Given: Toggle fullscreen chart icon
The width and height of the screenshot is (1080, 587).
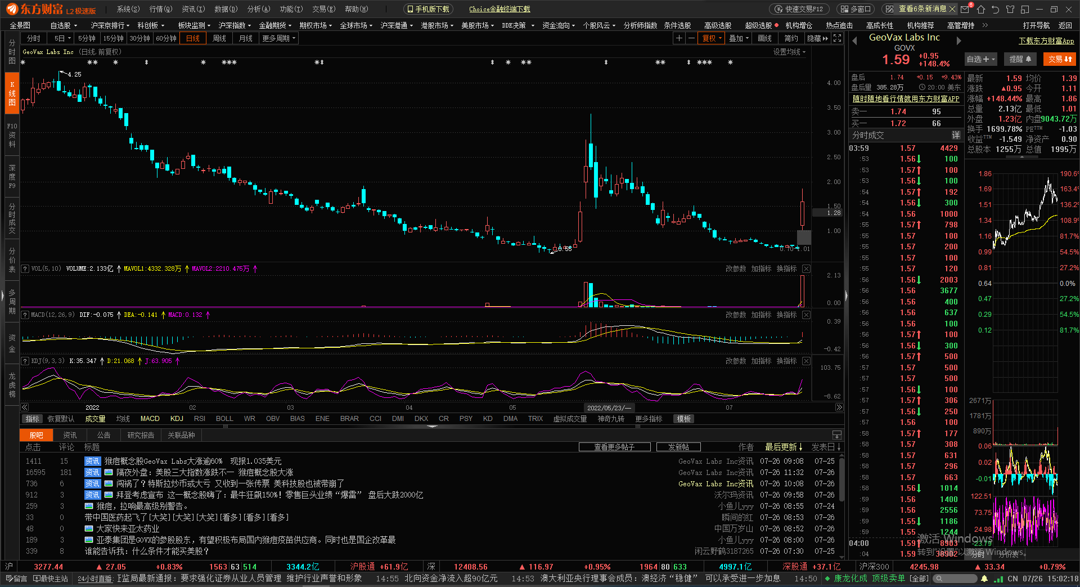Looking at the screenshot, I should (x=837, y=38).
